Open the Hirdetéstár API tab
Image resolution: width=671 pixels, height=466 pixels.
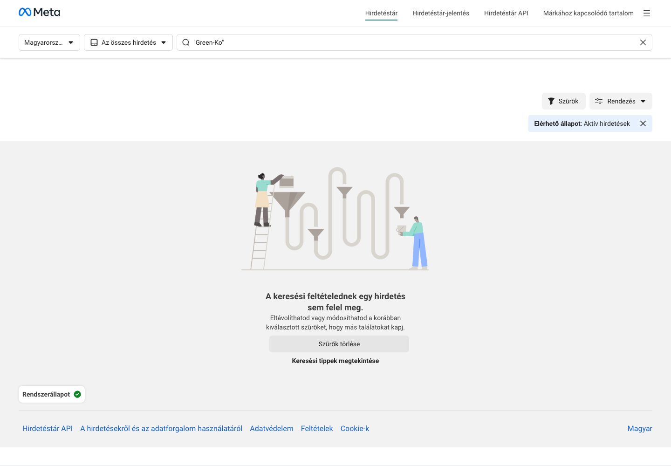tap(506, 13)
